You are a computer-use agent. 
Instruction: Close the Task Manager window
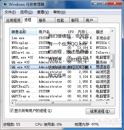point(115,3)
